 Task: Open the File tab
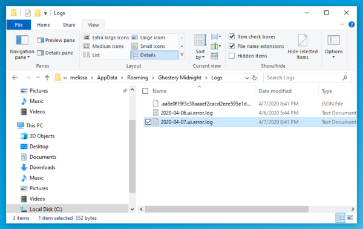coord(19,25)
